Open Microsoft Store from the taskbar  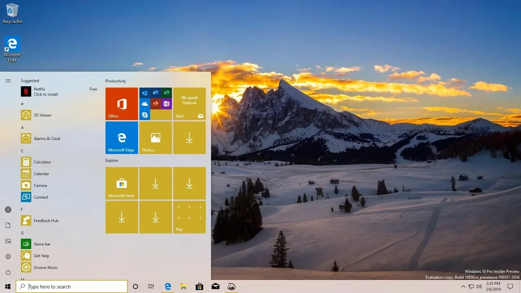pyautogui.click(x=199, y=286)
